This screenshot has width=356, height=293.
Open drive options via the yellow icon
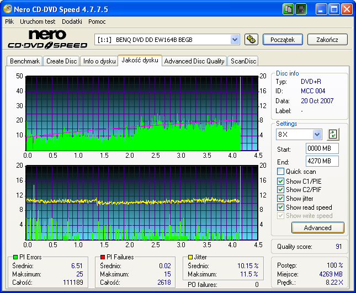251,39
